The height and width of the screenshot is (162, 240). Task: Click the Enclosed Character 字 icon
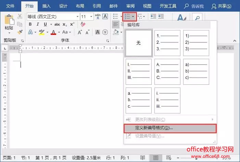click(x=105, y=32)
